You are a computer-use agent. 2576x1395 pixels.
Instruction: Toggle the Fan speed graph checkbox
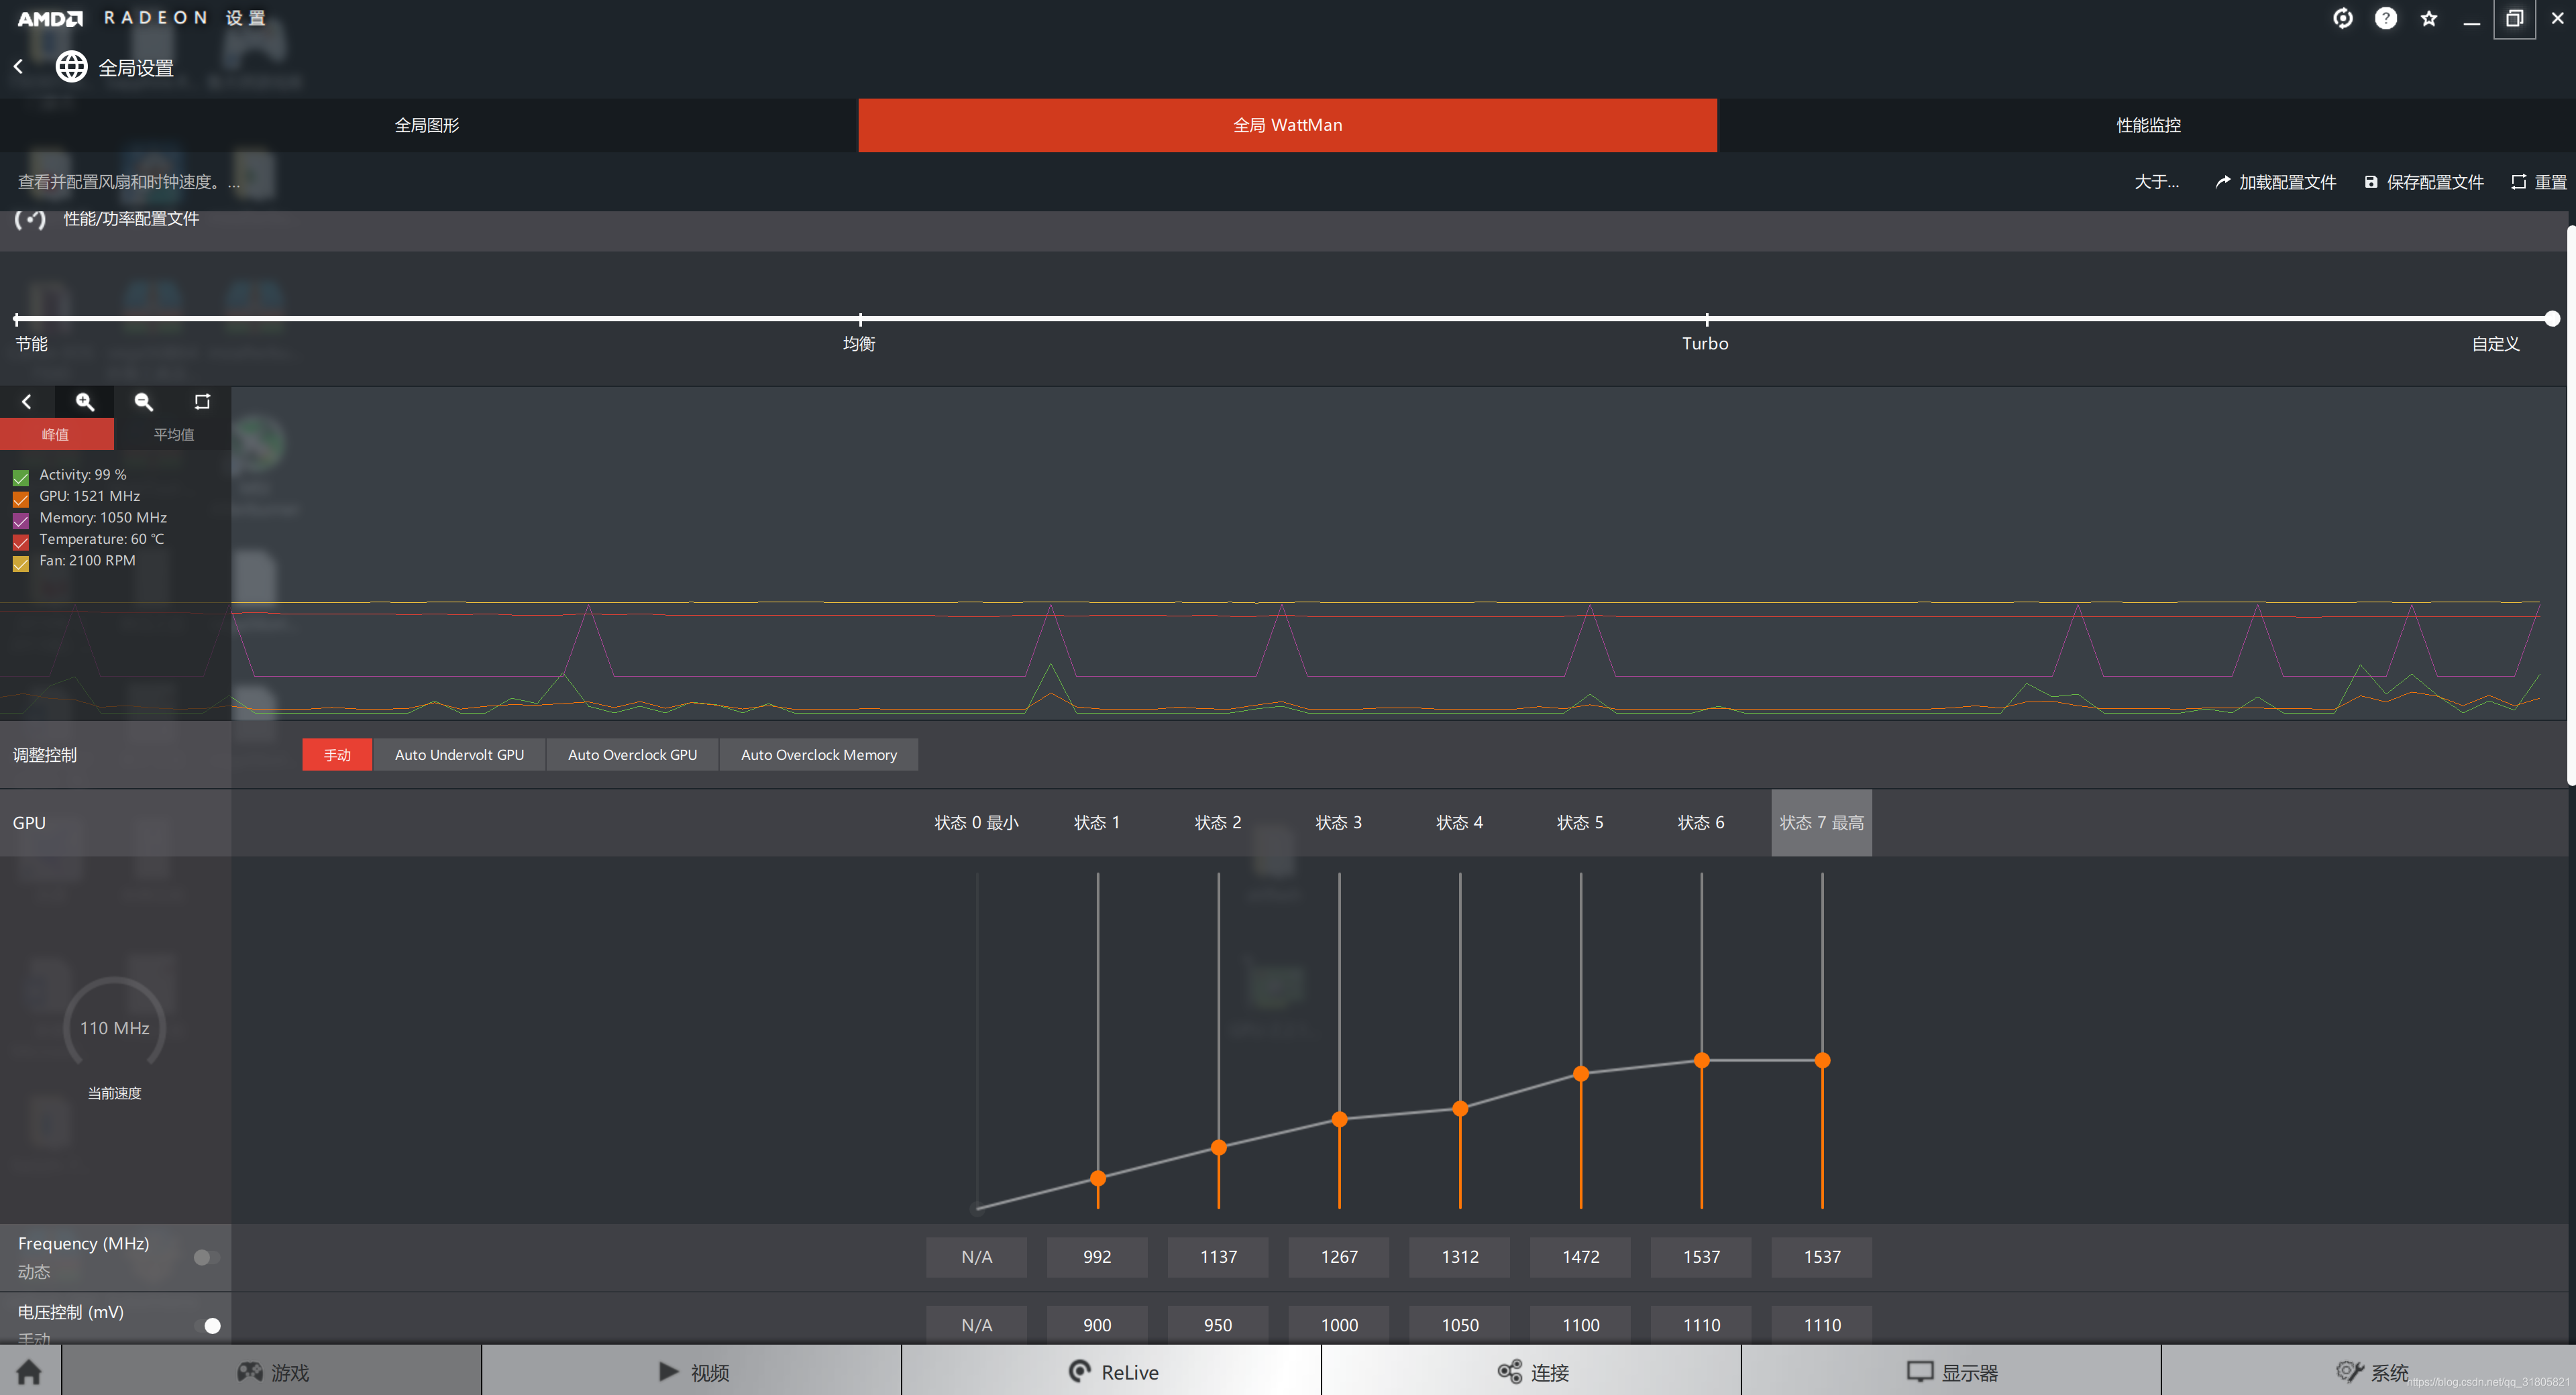[21, 563]
